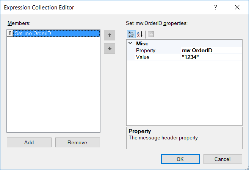Add a new member
Image resolution: width=249 pixels, height=170 pixels.
[29, 142]
